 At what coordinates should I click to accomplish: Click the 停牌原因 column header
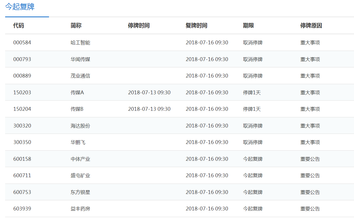pyautogui.click(x=311, y=26)
